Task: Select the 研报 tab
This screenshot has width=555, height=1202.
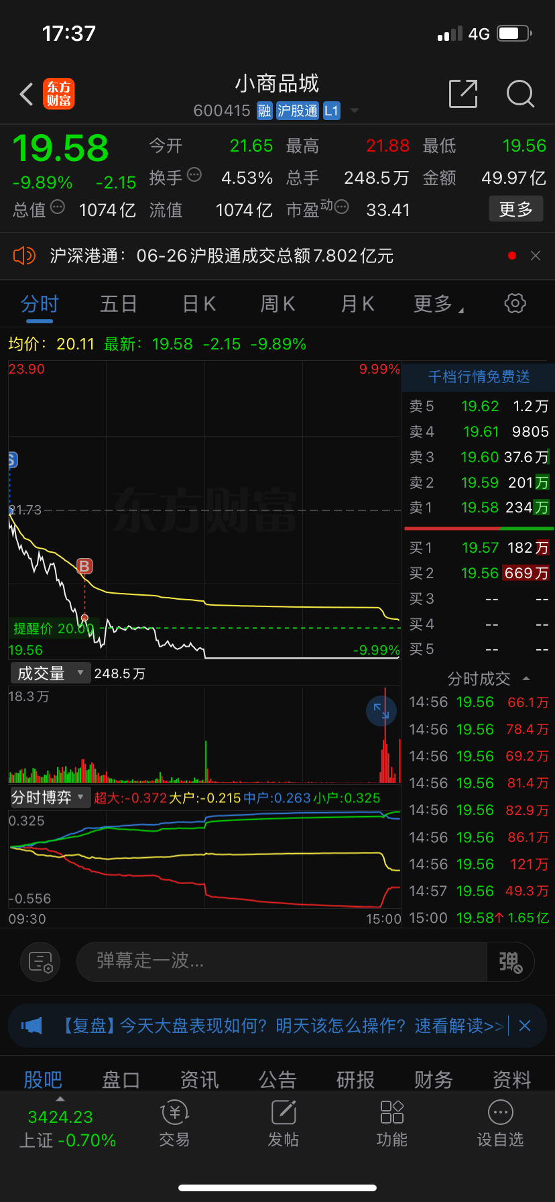Action: click(355, 1079)
